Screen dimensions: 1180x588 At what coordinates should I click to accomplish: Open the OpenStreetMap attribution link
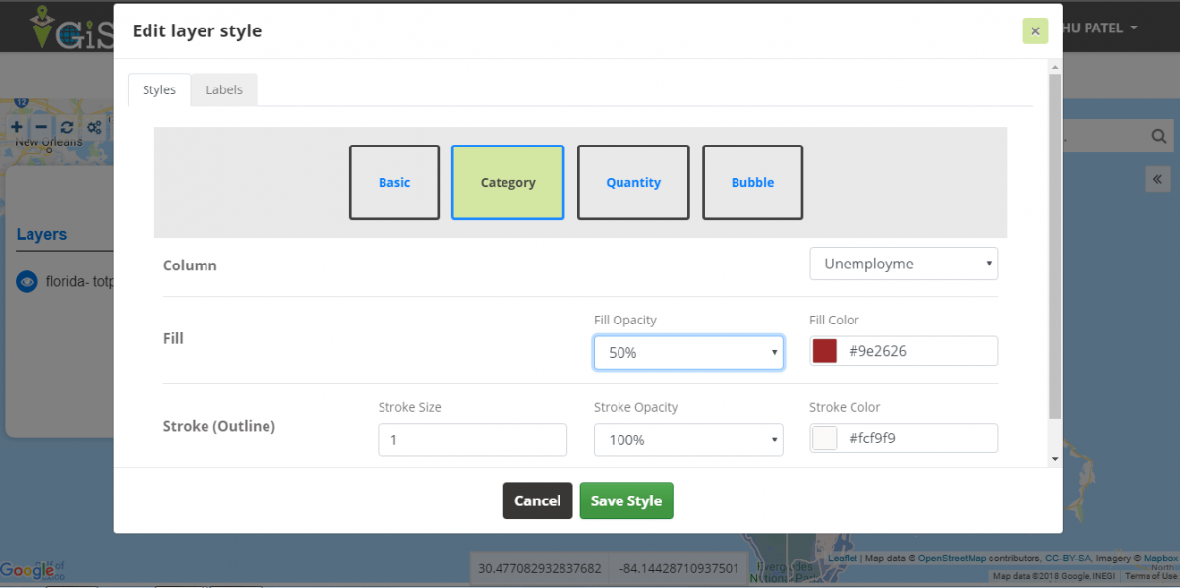point(953,558)
